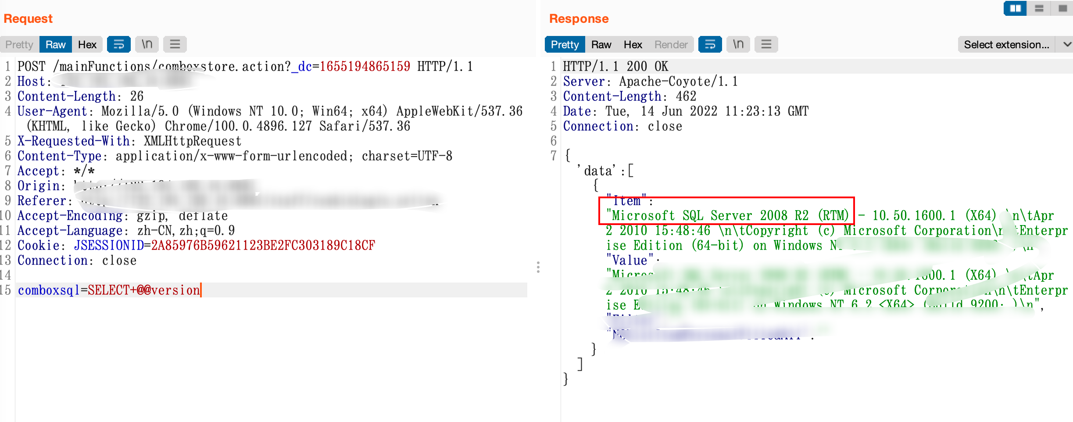Click the X-Requested-With header line
1073x422 pixels.
129,141
